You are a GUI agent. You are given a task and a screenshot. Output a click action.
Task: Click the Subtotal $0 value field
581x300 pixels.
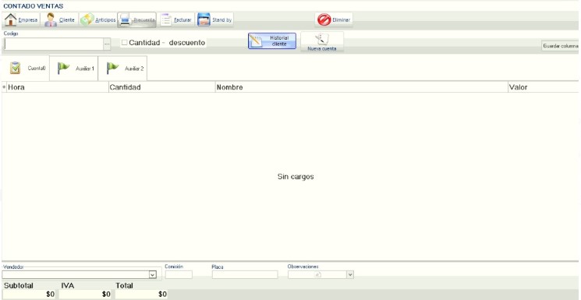(x=30, y=295)
